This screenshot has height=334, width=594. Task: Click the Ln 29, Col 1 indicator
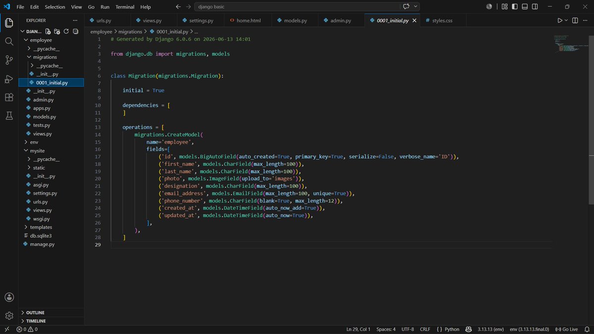tap(358, 329)
